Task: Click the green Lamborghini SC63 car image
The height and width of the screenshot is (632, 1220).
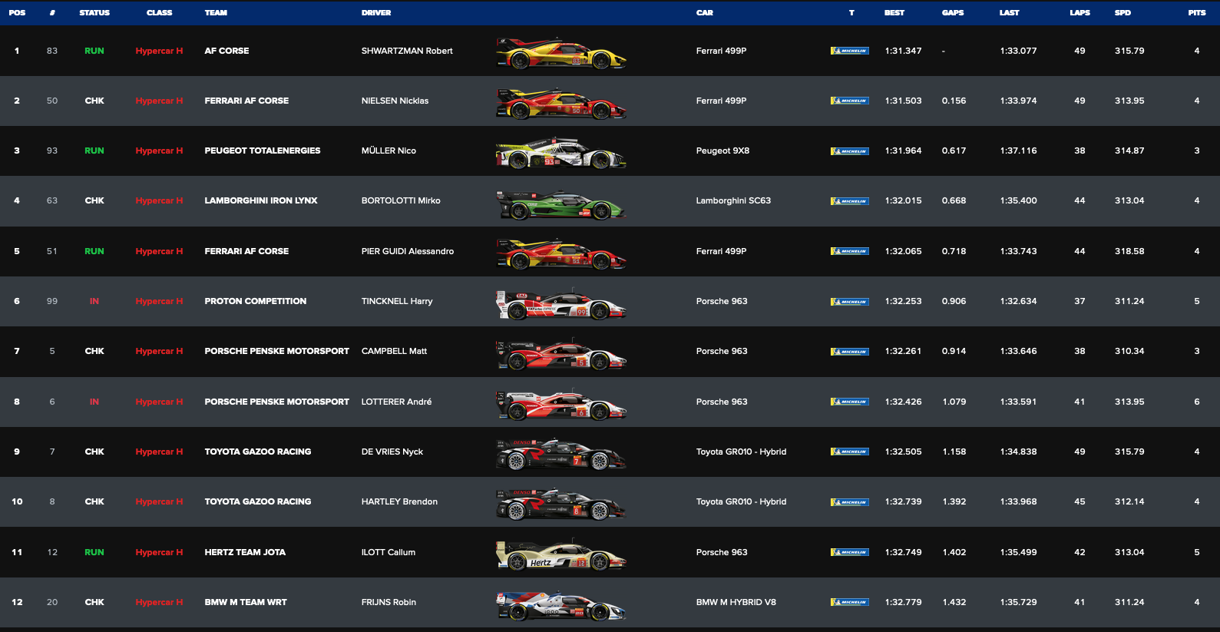Action: [x=561, y=203]
